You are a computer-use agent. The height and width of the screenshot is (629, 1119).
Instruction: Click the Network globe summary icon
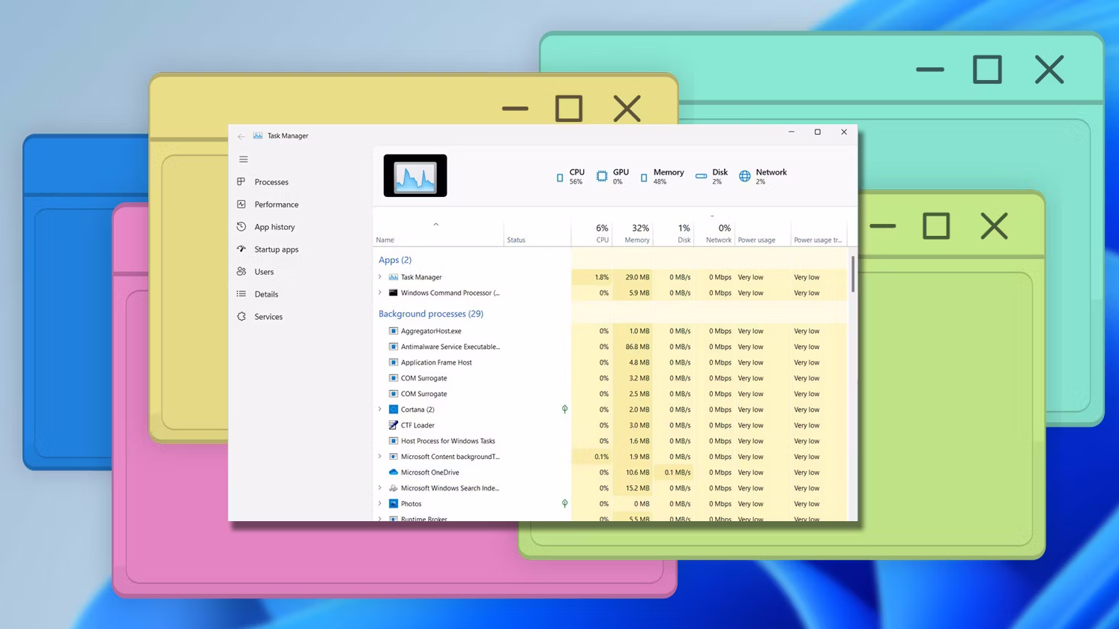(745, 177)
